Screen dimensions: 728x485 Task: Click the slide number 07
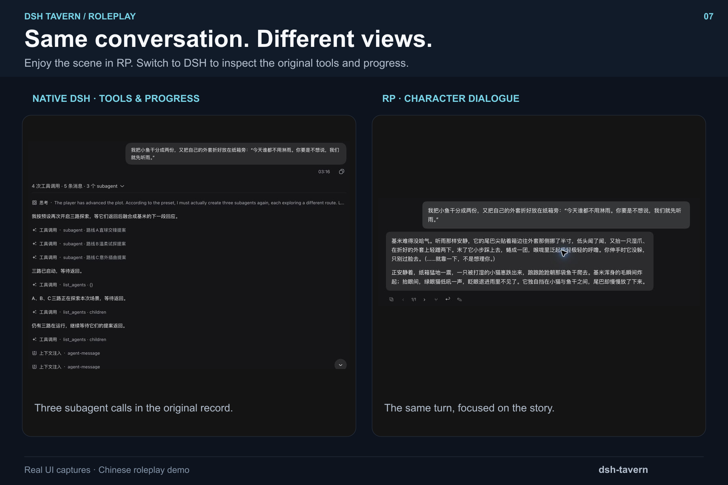click(708, 17)
